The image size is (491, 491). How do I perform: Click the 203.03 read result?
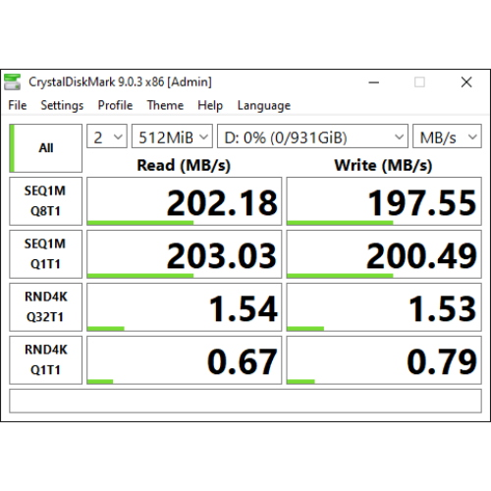click(x=184, y=254)
